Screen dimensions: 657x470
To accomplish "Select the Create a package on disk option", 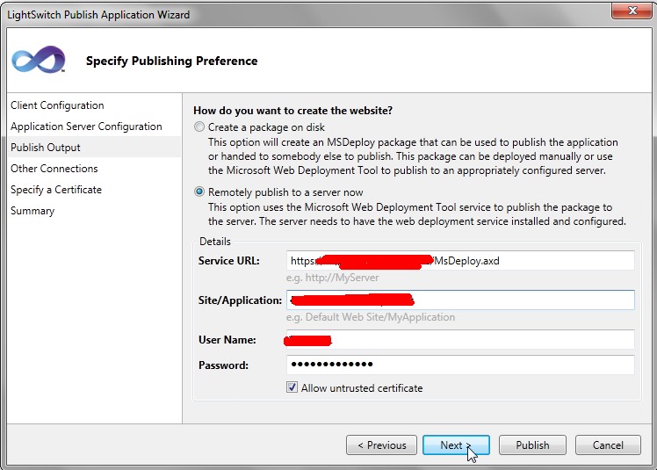I will [199, 127].
